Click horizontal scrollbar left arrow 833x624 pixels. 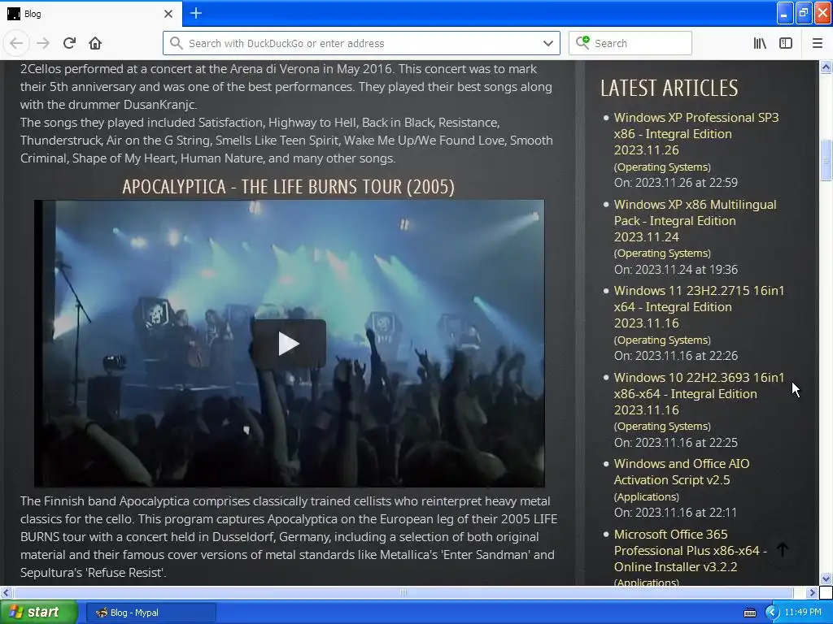point(6,592)
